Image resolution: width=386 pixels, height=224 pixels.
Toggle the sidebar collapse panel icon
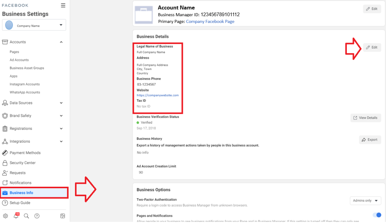(63, 216)
